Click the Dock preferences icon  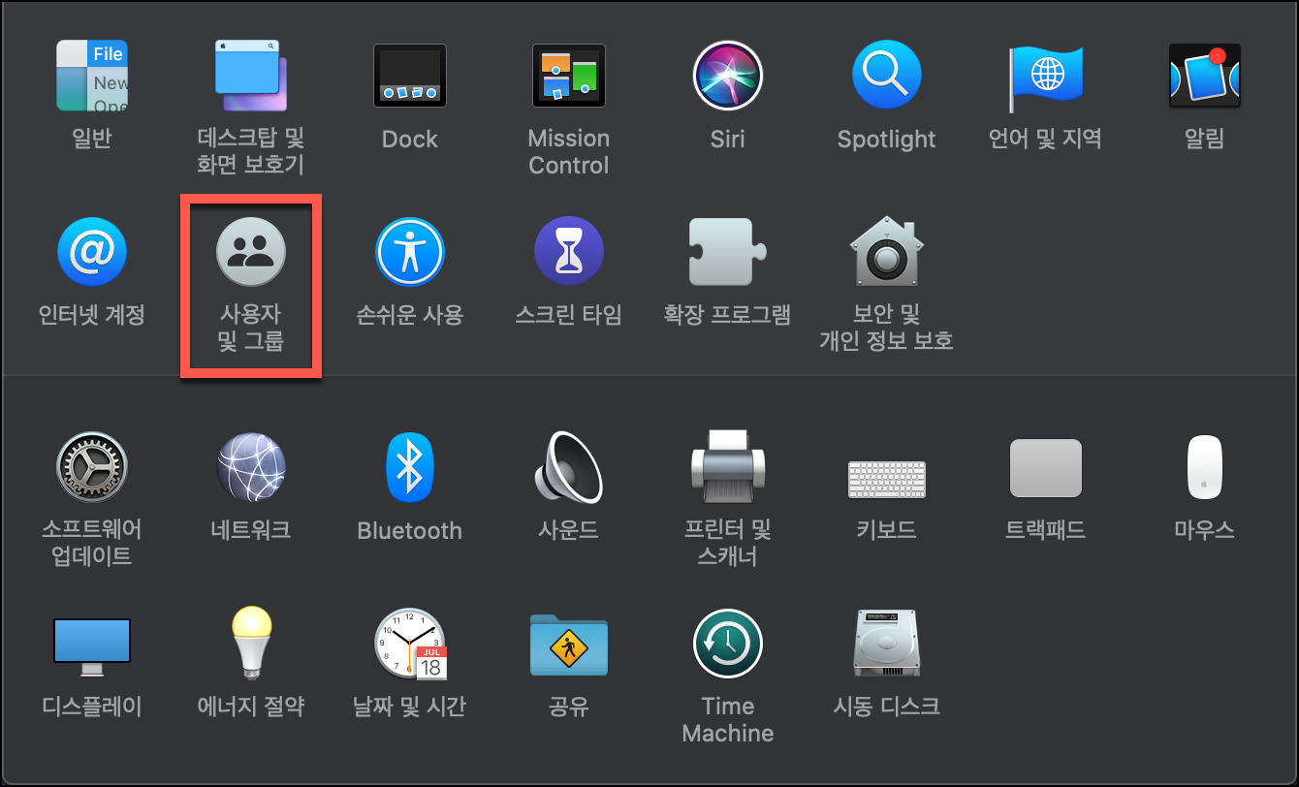(x=410, y=76)
